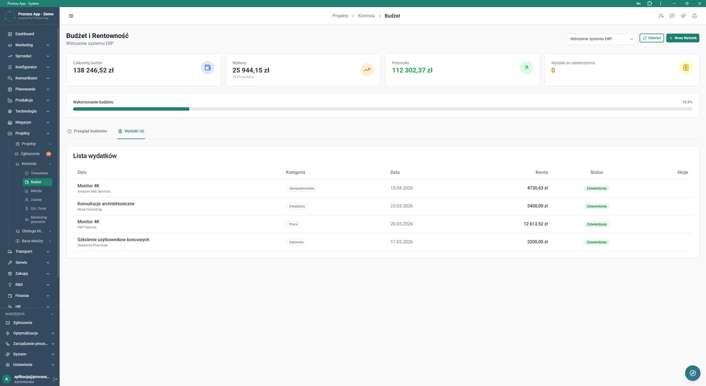Screen dimensions: 706x386
Task: Go to Kontrola in the breadcrumb
Action: click(x=366, y=16)
